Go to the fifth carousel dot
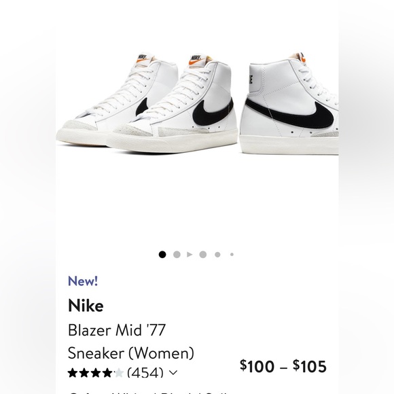This screenshot has width=394, height=394. [217, 255]
